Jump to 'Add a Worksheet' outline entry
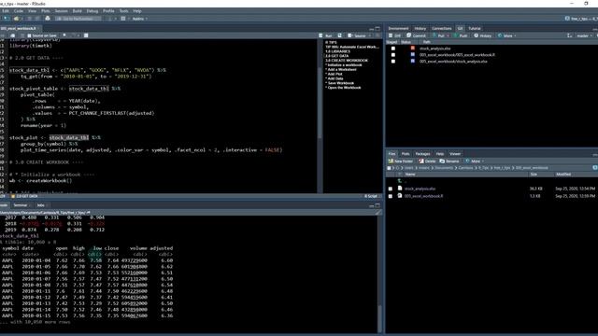 click(x=341, y=70)
